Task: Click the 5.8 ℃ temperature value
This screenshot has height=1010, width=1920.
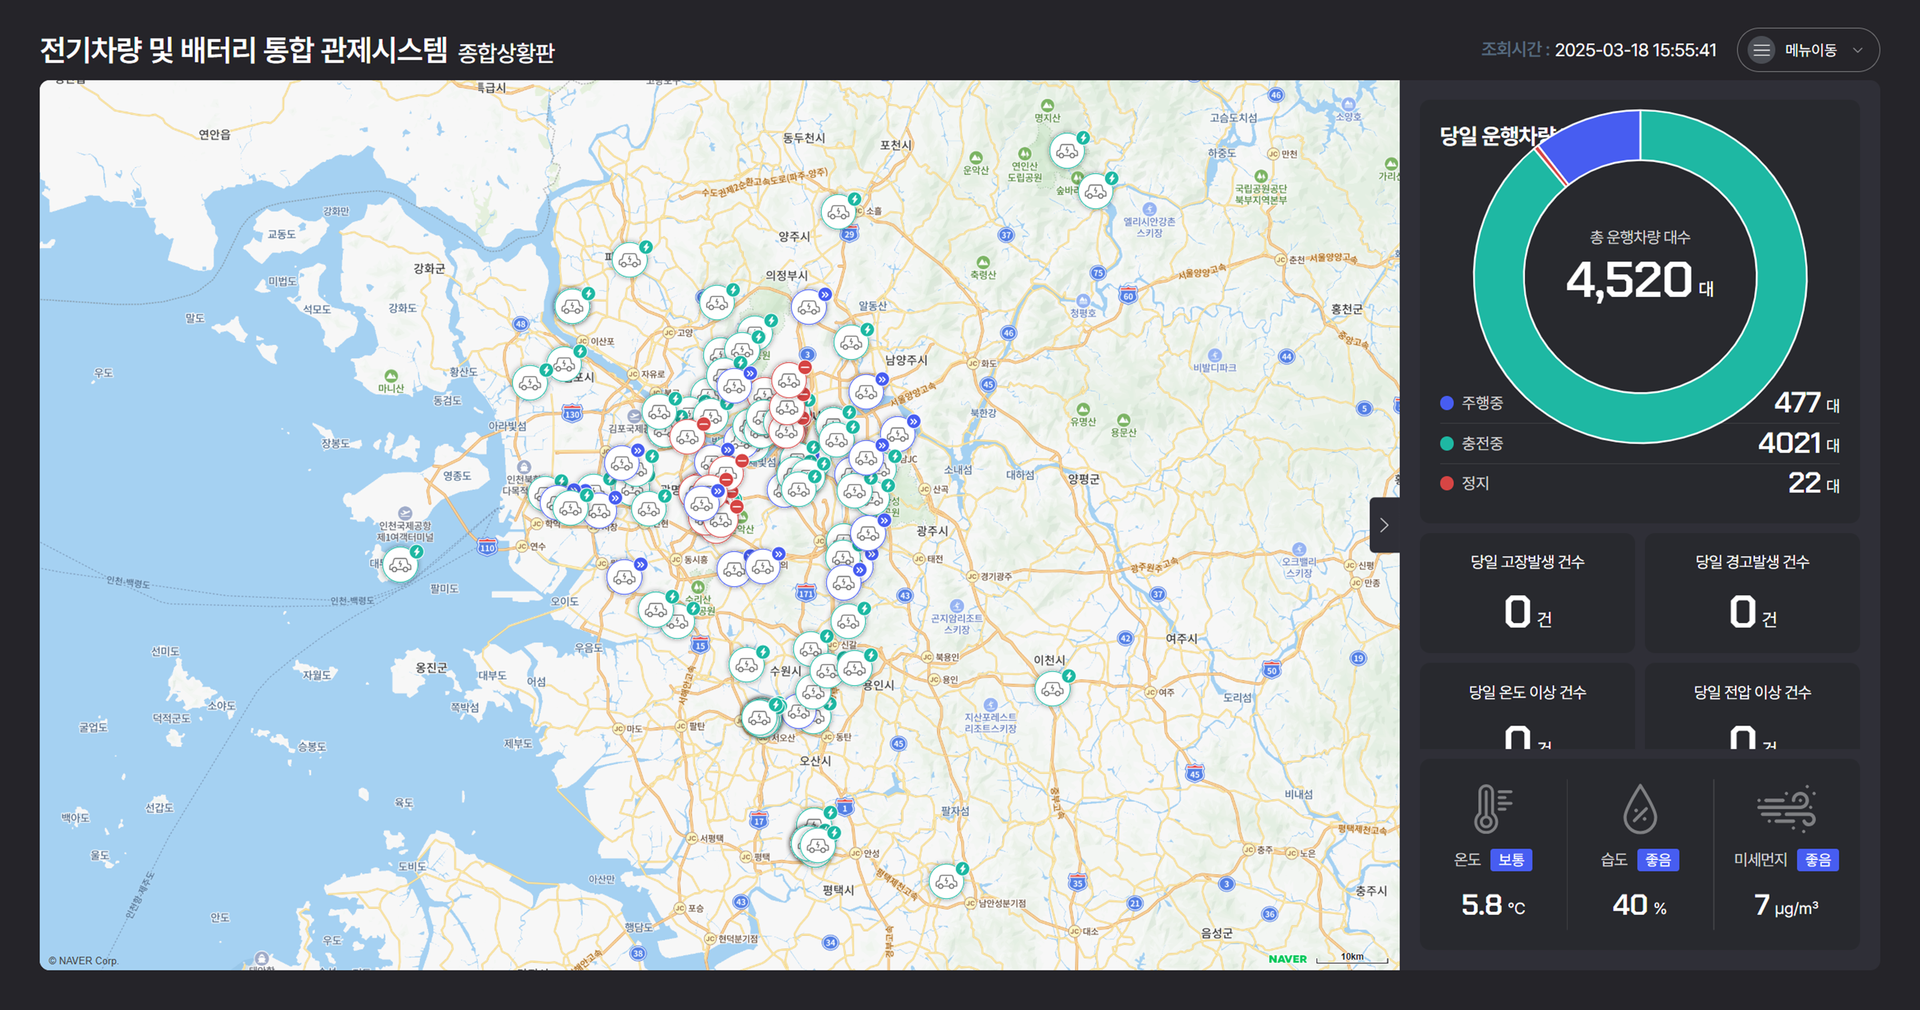Action: pyautogui.click(x=1493, y=905)
